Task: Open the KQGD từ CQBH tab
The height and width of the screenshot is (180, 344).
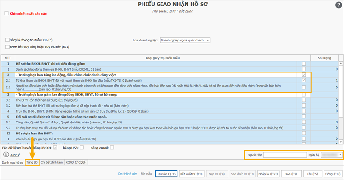Action: (x=76, y=162)
